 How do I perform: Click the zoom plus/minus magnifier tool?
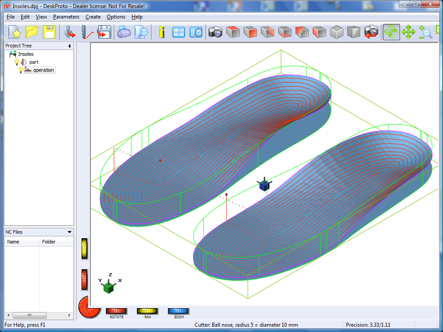tap(425, 32)
